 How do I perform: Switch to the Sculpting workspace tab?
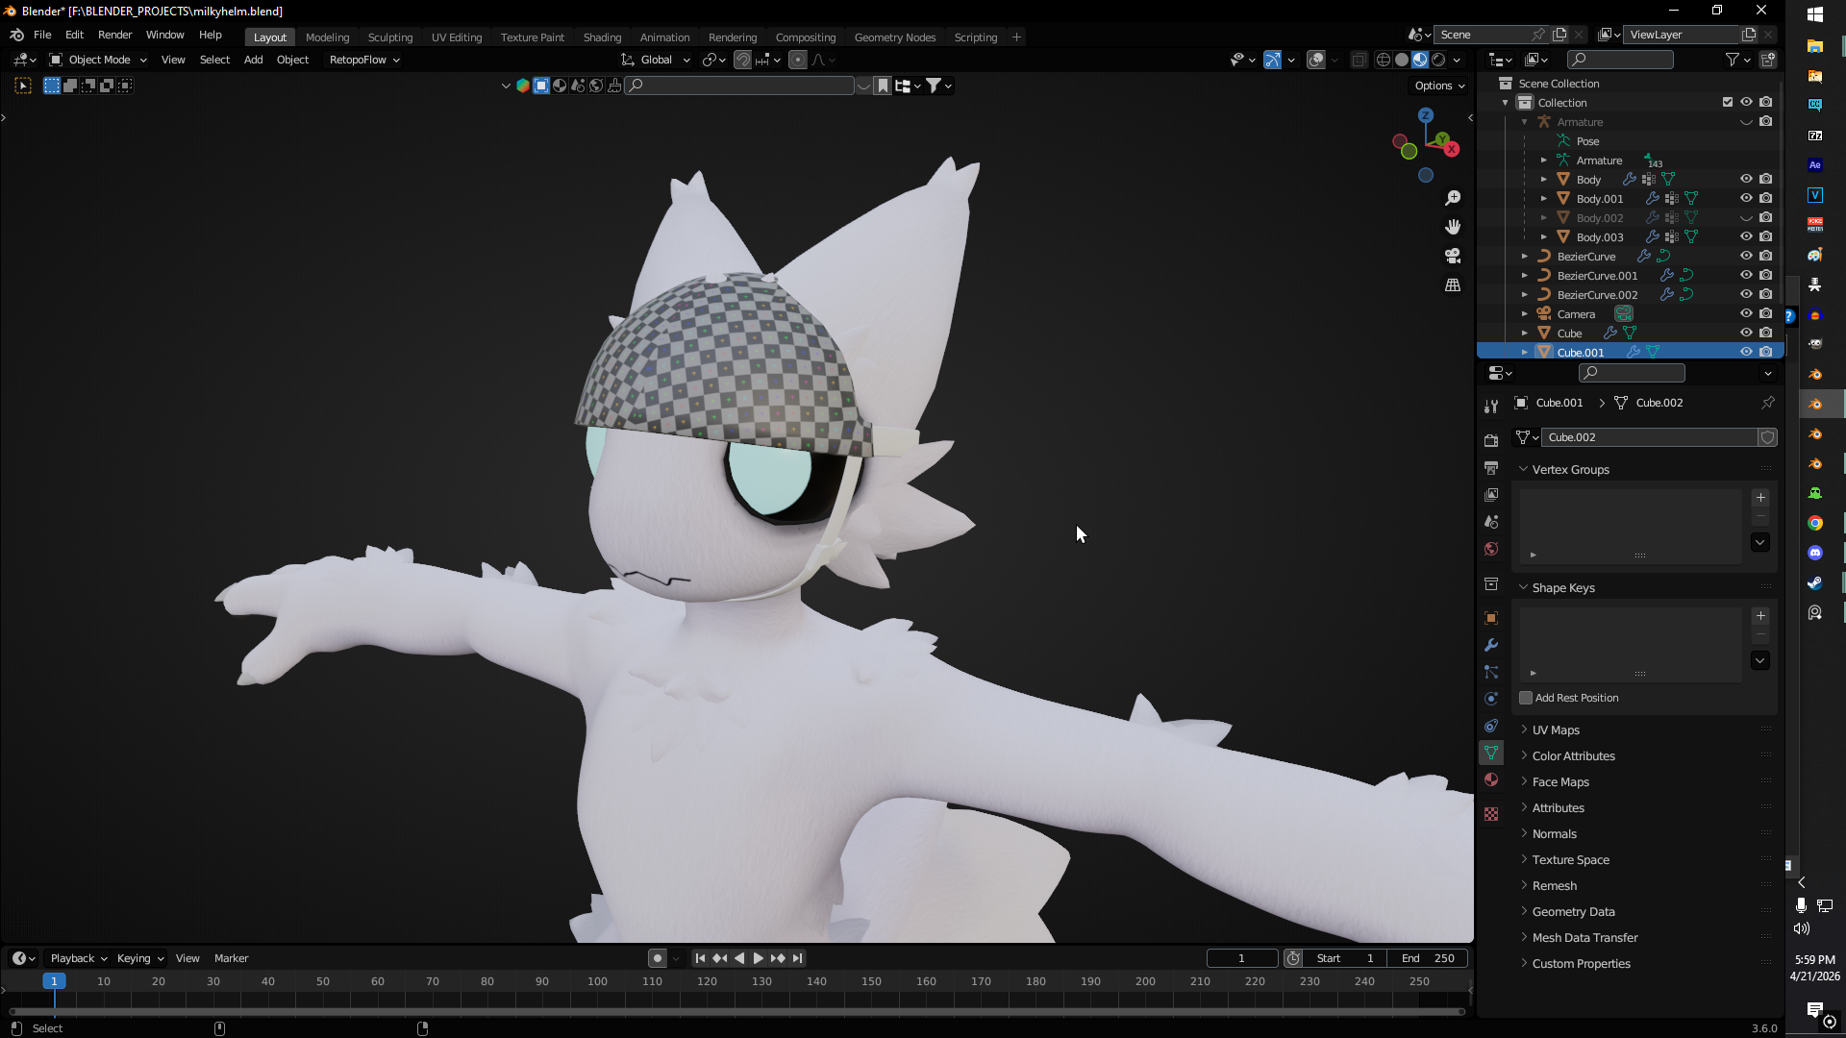[x=389, y=37]
